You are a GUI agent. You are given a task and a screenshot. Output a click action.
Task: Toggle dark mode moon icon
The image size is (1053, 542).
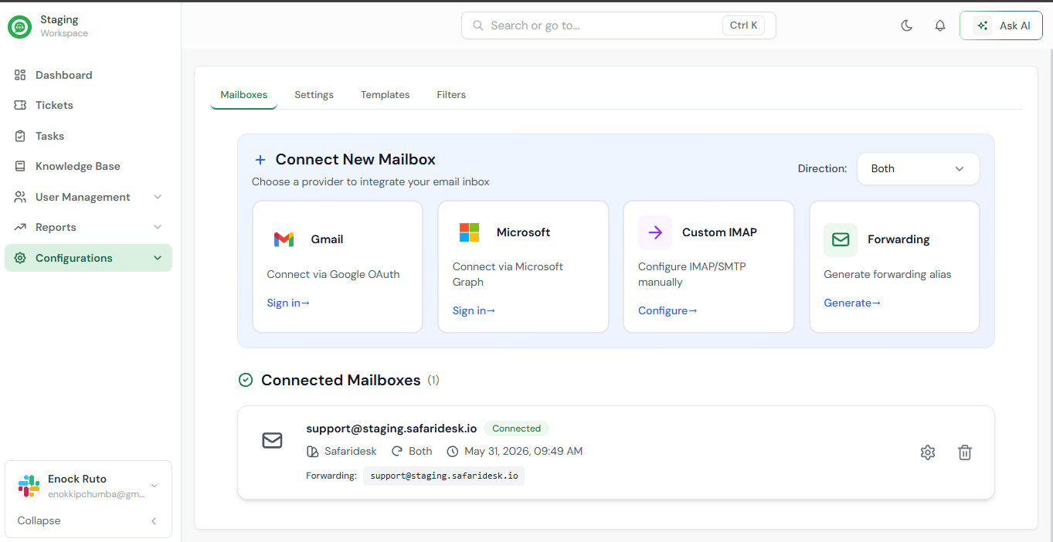click(x=907, y=25)
